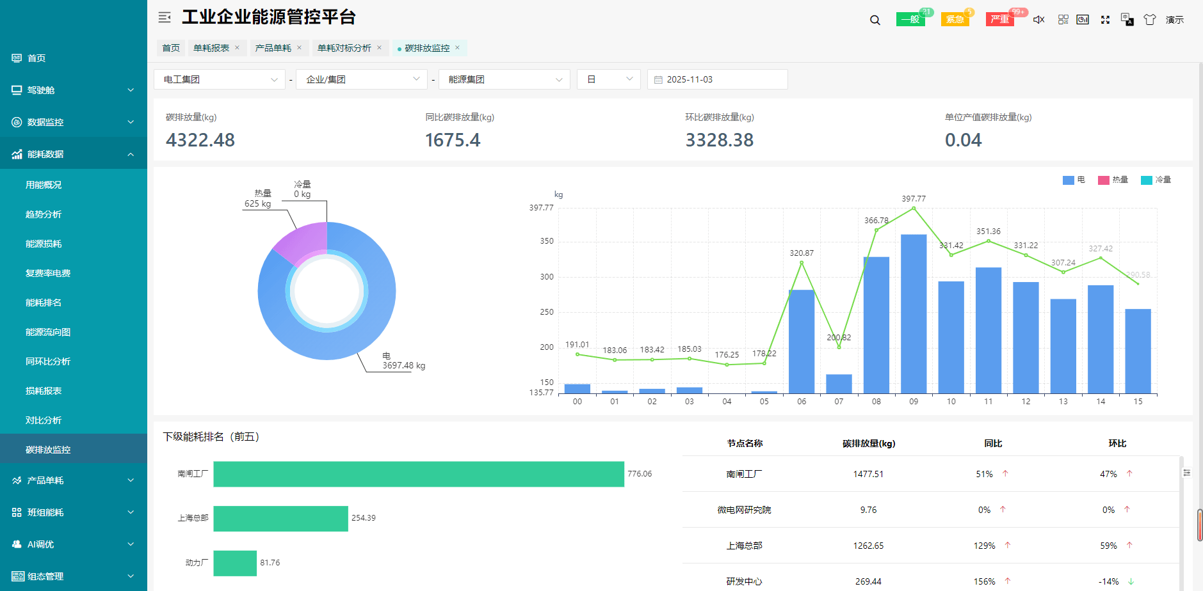Toggle the 冷量 series in chart legend
The width and height of the screenshot is (1203, 591).
pyautogui.click(x=1156, y=180)
